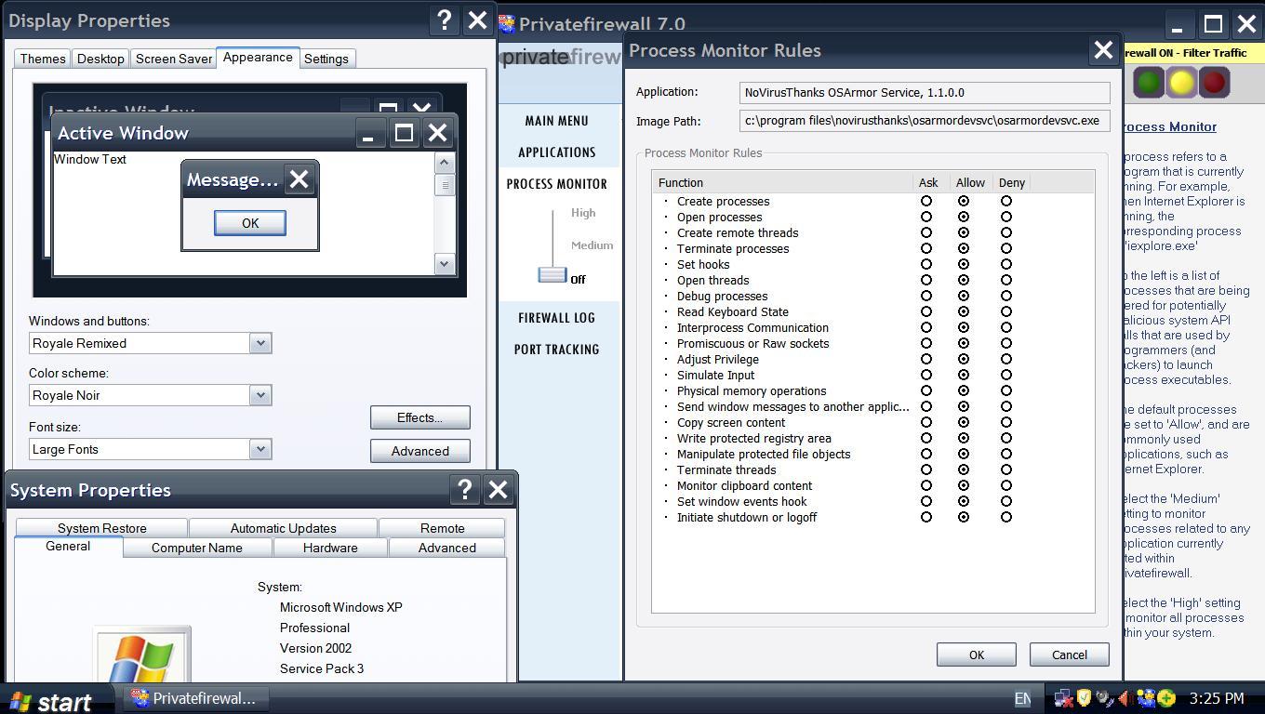Image resolution: width=1265 pixels, height=714 pixels.
Task: Click the Privatefirewall policeman icon in the tray
Action: pyautogui.click(x=1145, y=698)
